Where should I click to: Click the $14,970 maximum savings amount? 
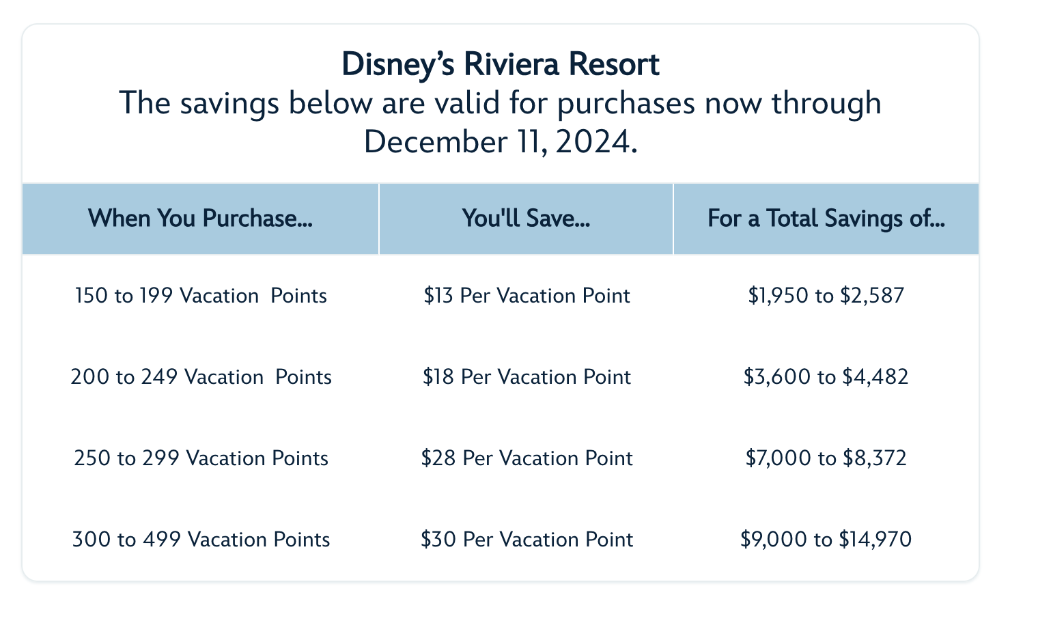pos(875,540)
